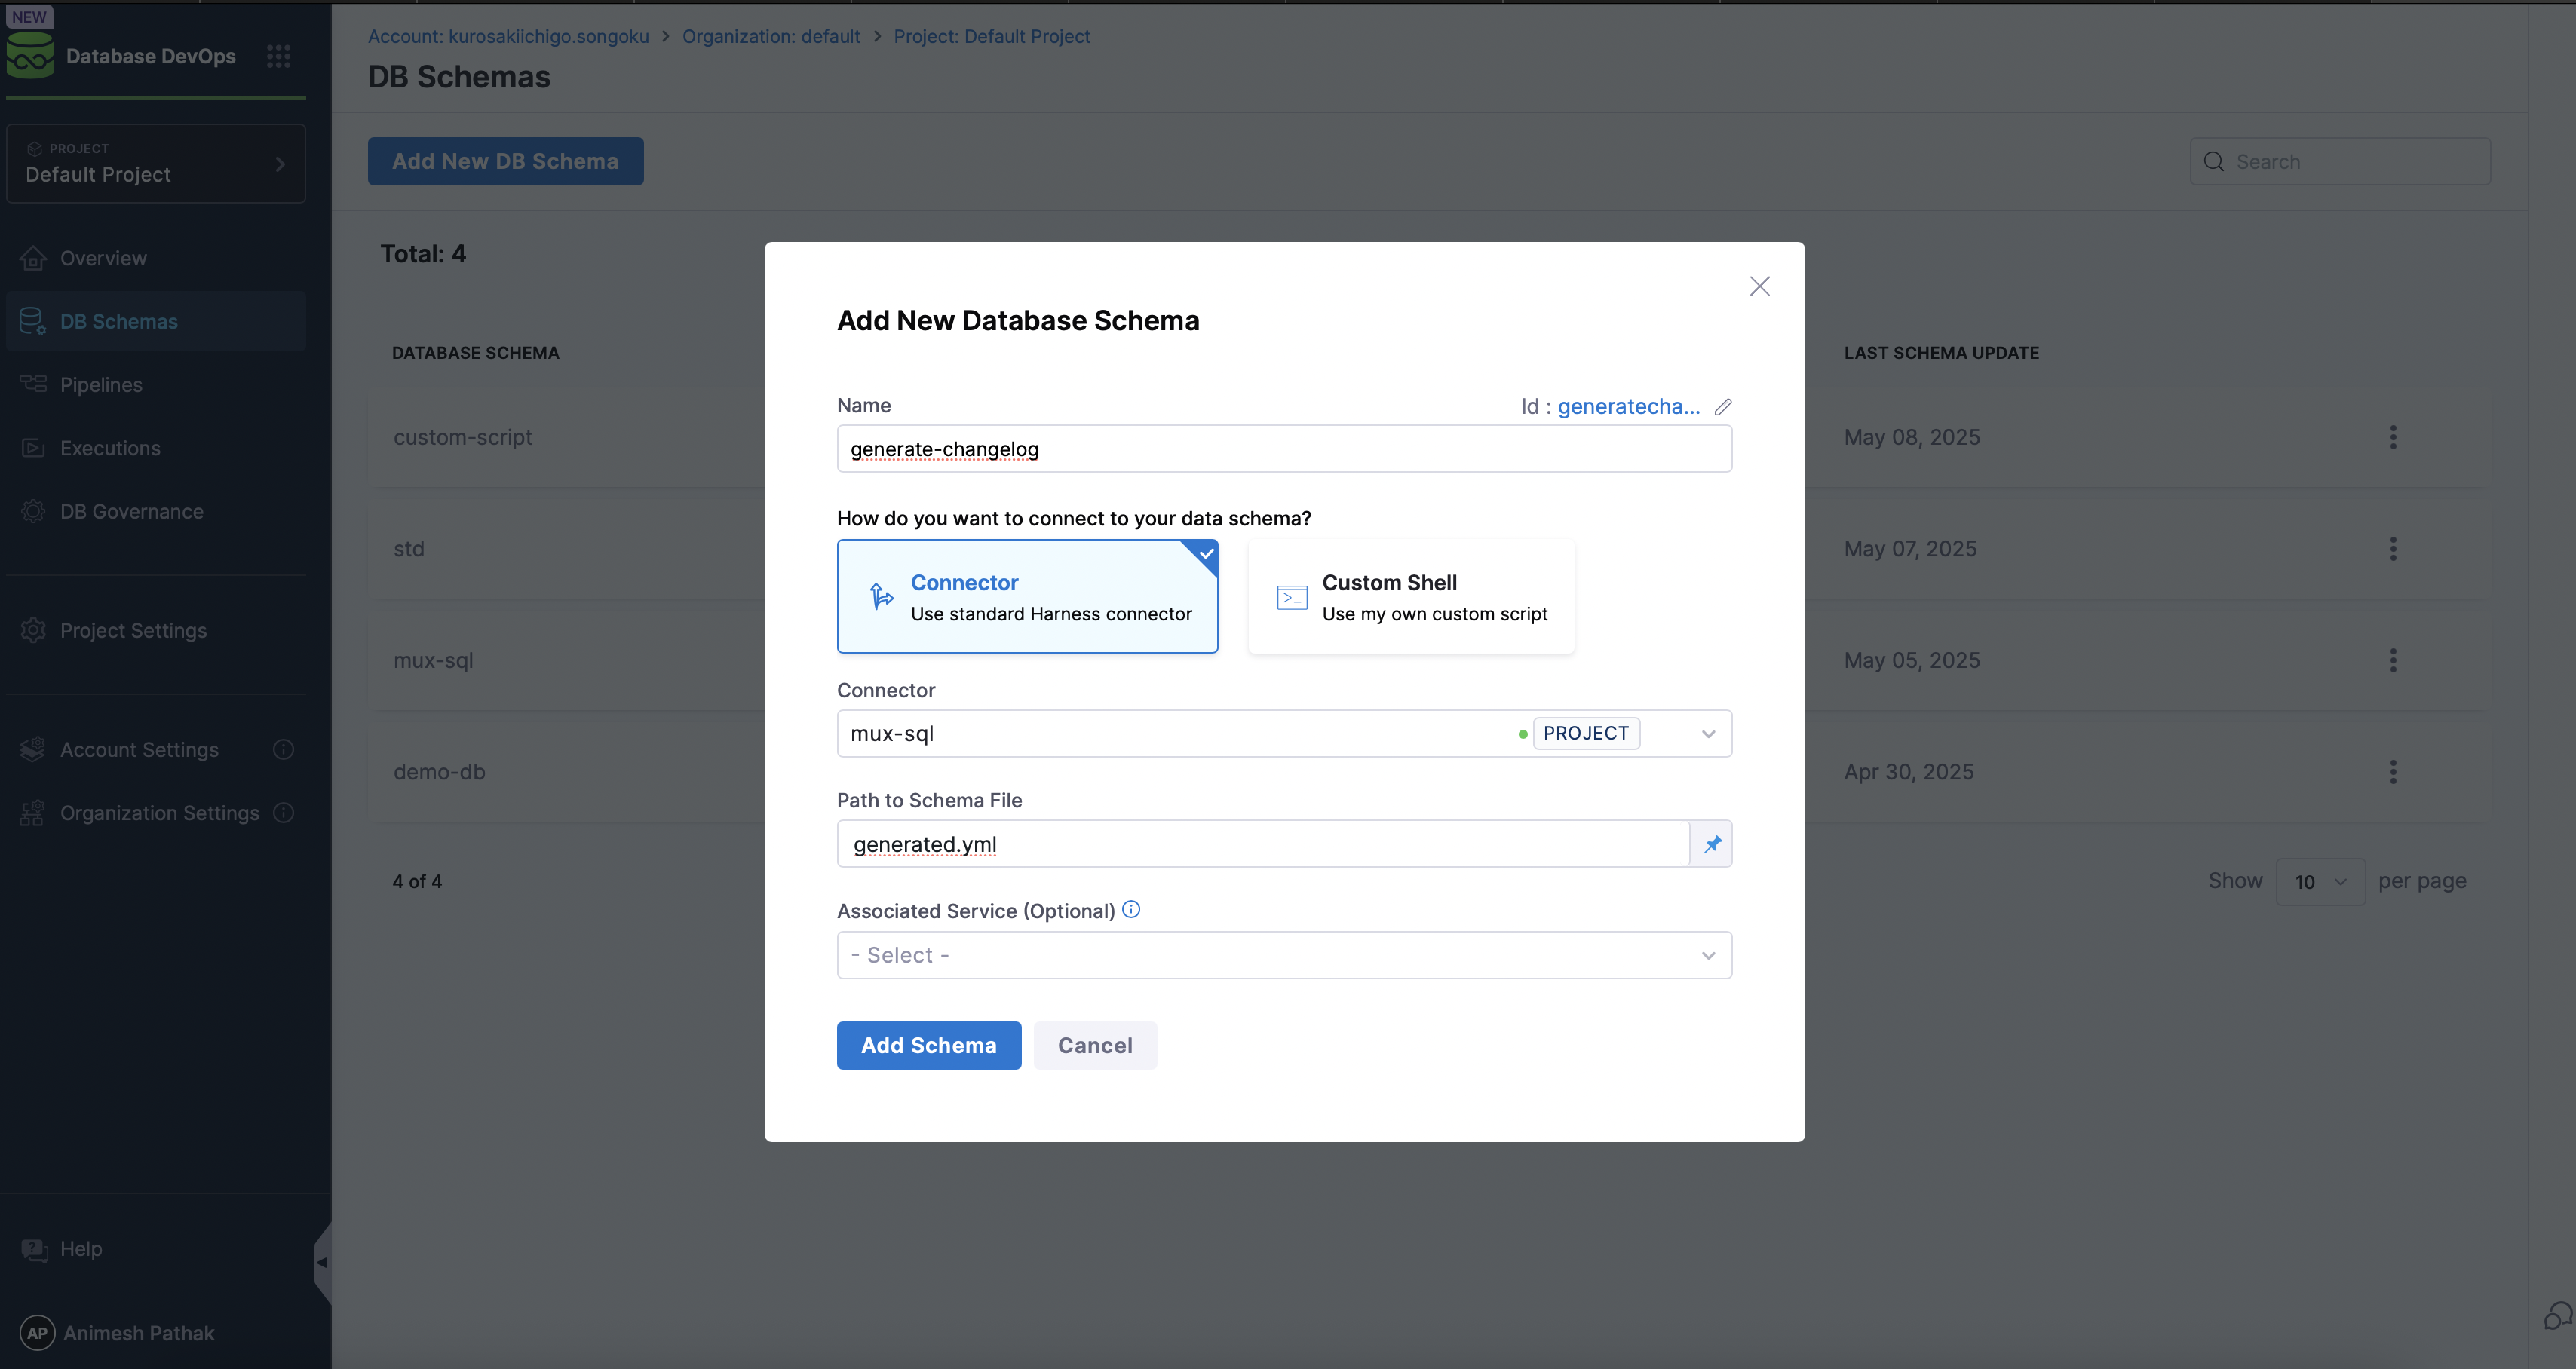Select the Pipelines icon in the sidebar
Screen dimensions: 2576x1369
pyautogui.click(x=33, y=384)
